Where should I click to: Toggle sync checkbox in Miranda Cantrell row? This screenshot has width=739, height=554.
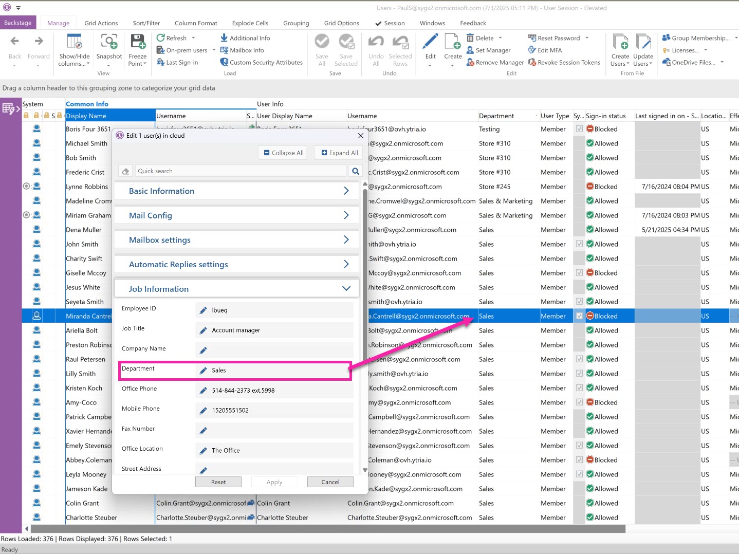click(579, 316)
